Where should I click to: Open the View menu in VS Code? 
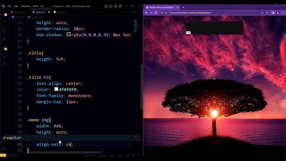pos(35,6)
